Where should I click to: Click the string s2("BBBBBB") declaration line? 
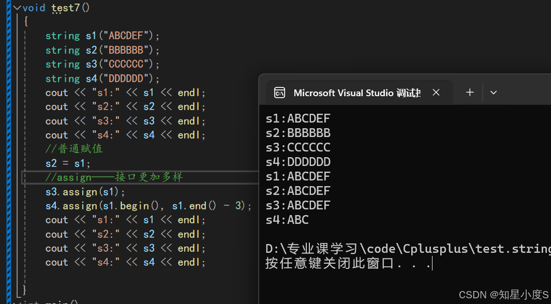pos(102,50)
